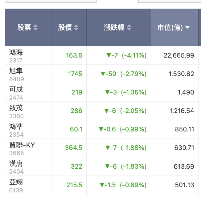The width and height of the screenshot is (201, 197).
Task: Toggle the 市值(億) descending sort arrow
Action: click(x=187, y=27)
